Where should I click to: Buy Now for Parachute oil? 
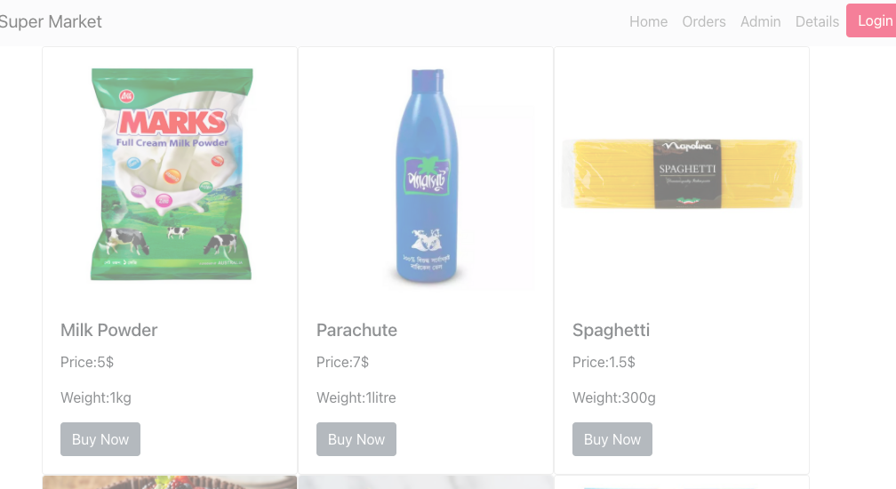click(x=356, y=439)
